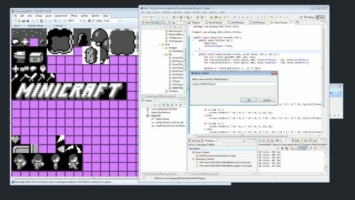The height and width of the screenshot is (200, 355).
Task: Click OK in the Name Conflict dialog
Action: click(248, 100)
